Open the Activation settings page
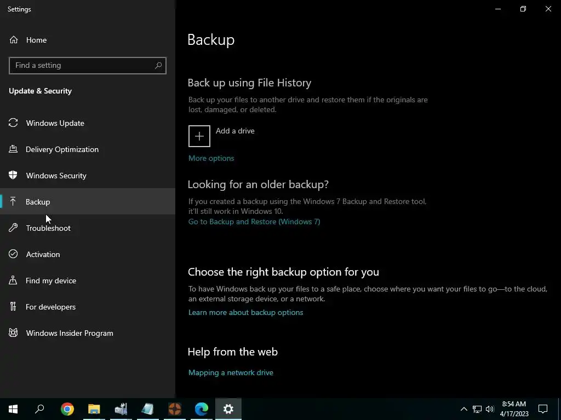The height and width of the screenshot is (420, 561). pyautogui.click(x=88, y=254)
